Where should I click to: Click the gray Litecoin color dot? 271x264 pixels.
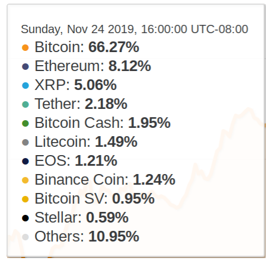pos(25,142)
